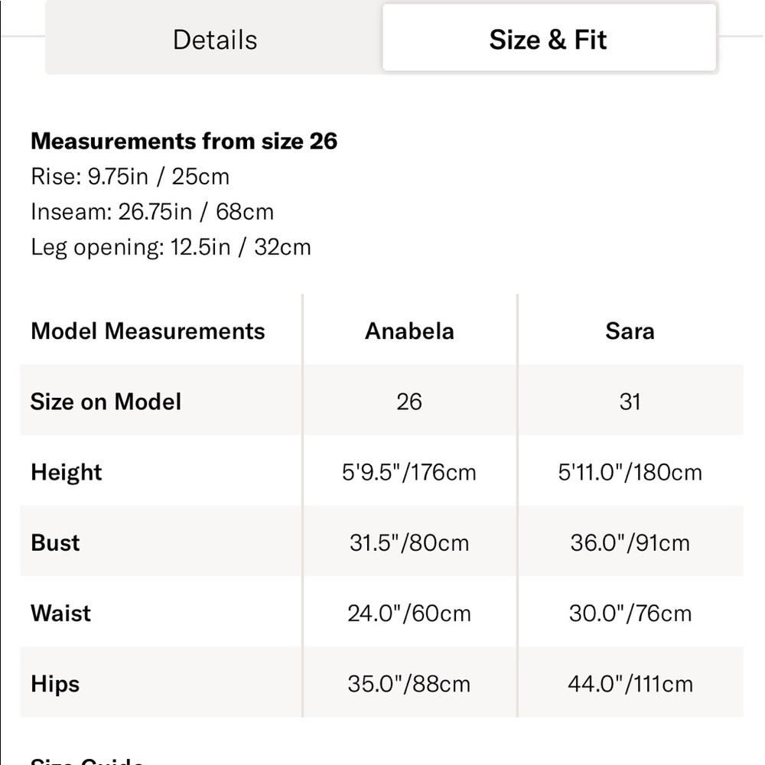765x765 pixels.
Task: Select the Sara column header
Action: 630,330
